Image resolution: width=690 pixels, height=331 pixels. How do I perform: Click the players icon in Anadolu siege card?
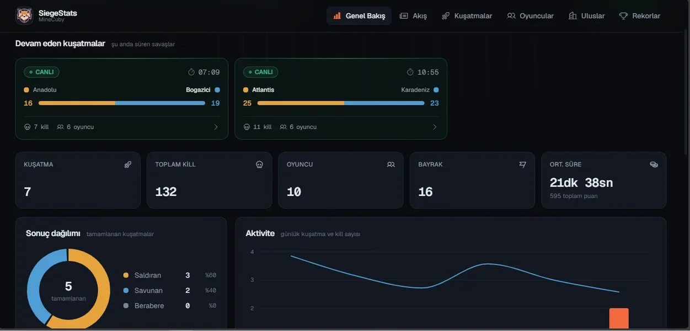60,127
